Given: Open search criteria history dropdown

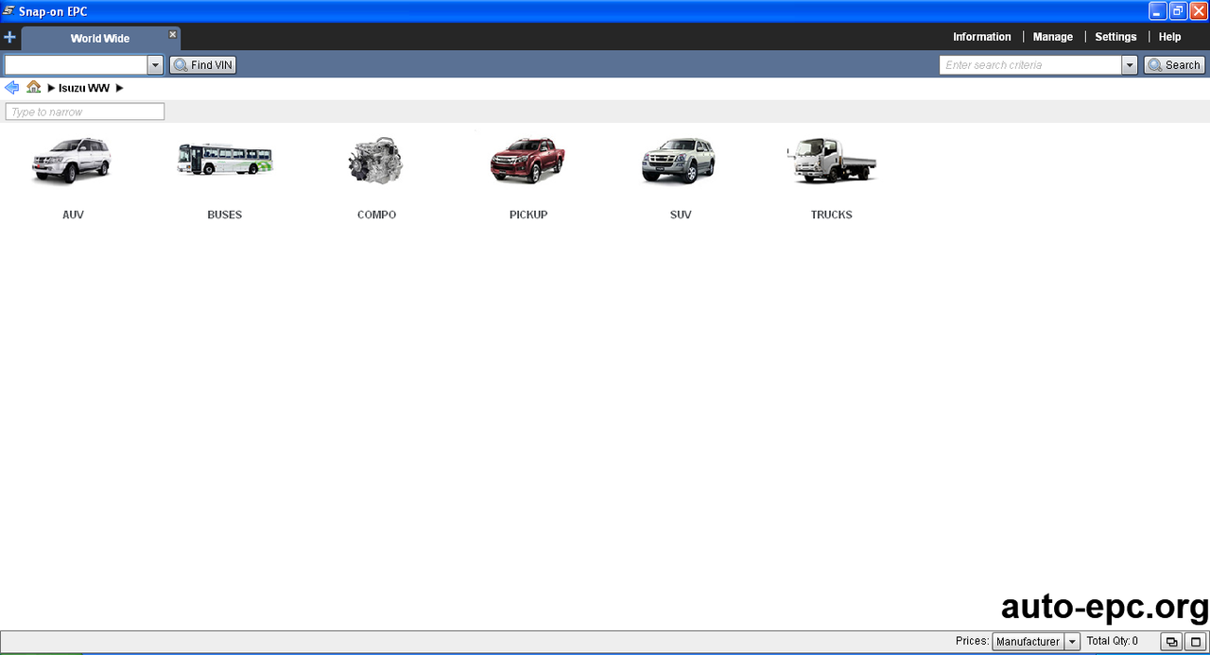Looking at the screenshot, I should tap(1130, 65).
